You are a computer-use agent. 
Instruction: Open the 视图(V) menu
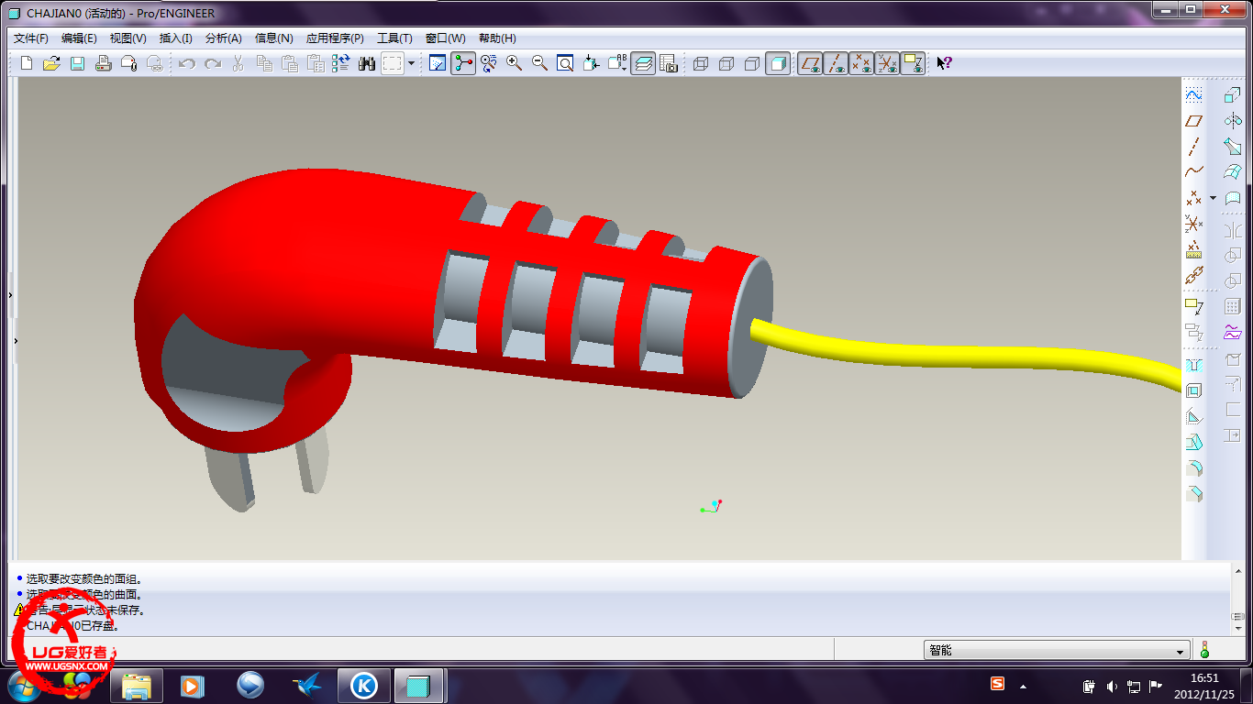128,38
